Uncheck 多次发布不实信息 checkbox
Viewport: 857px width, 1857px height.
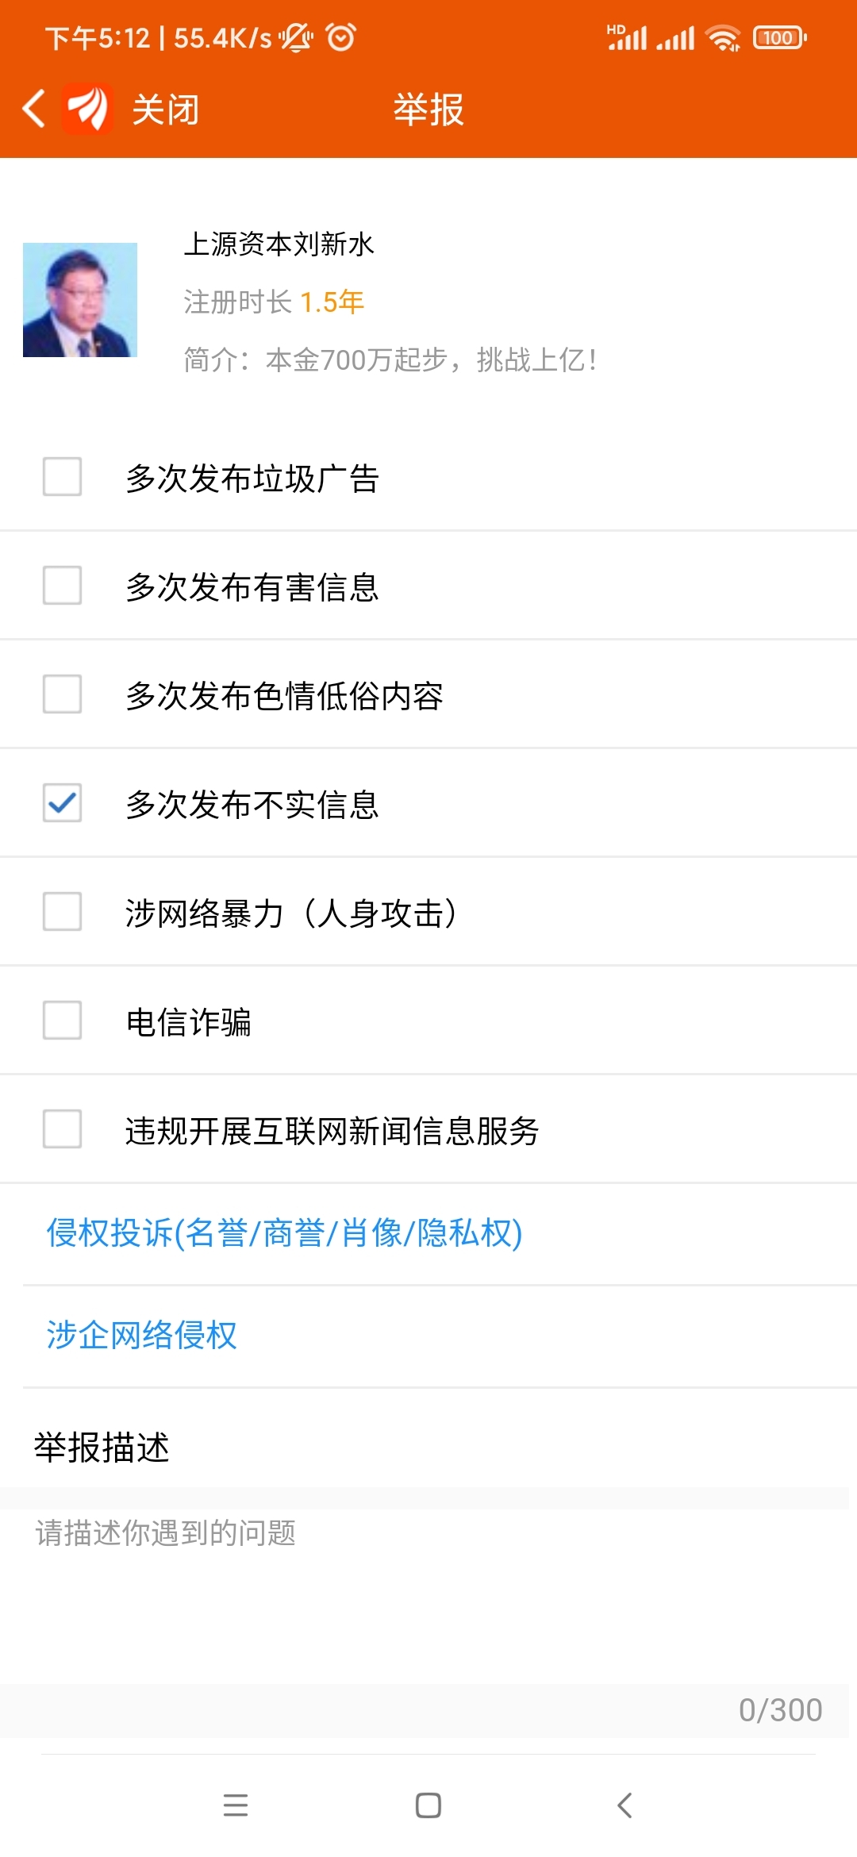click(62, 802)
